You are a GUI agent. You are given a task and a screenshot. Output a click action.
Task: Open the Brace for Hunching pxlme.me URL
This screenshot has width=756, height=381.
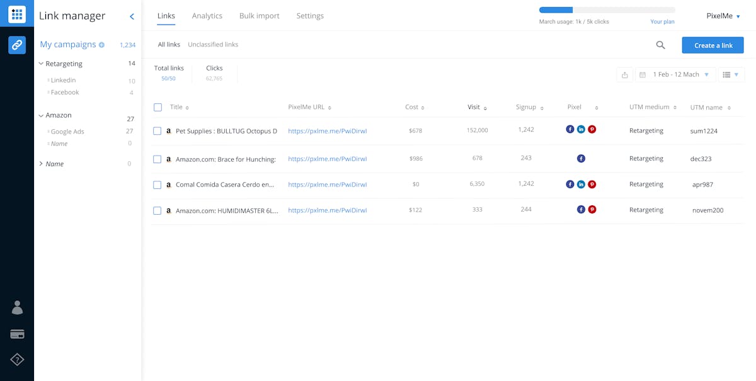coord(328,159)
